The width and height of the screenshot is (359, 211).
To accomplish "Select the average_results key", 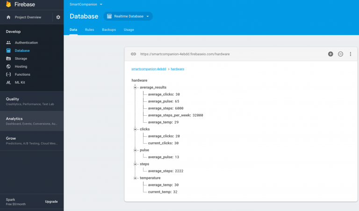I will (153, 87).
